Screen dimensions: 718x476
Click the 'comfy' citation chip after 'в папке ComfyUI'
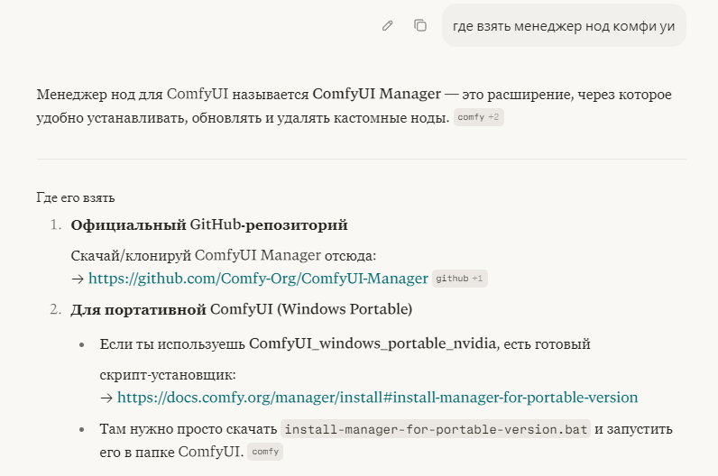265,452
